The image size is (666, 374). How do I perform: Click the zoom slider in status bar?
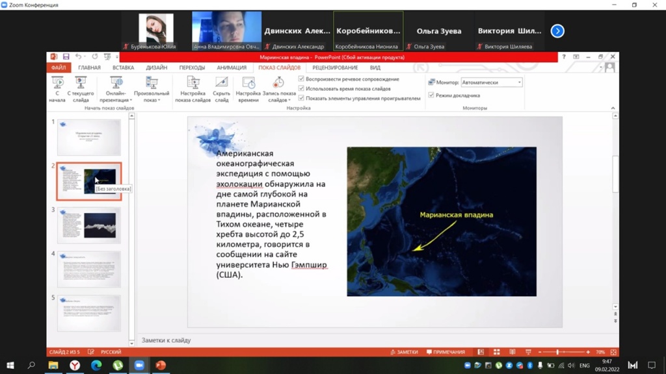tap(557, 352)
